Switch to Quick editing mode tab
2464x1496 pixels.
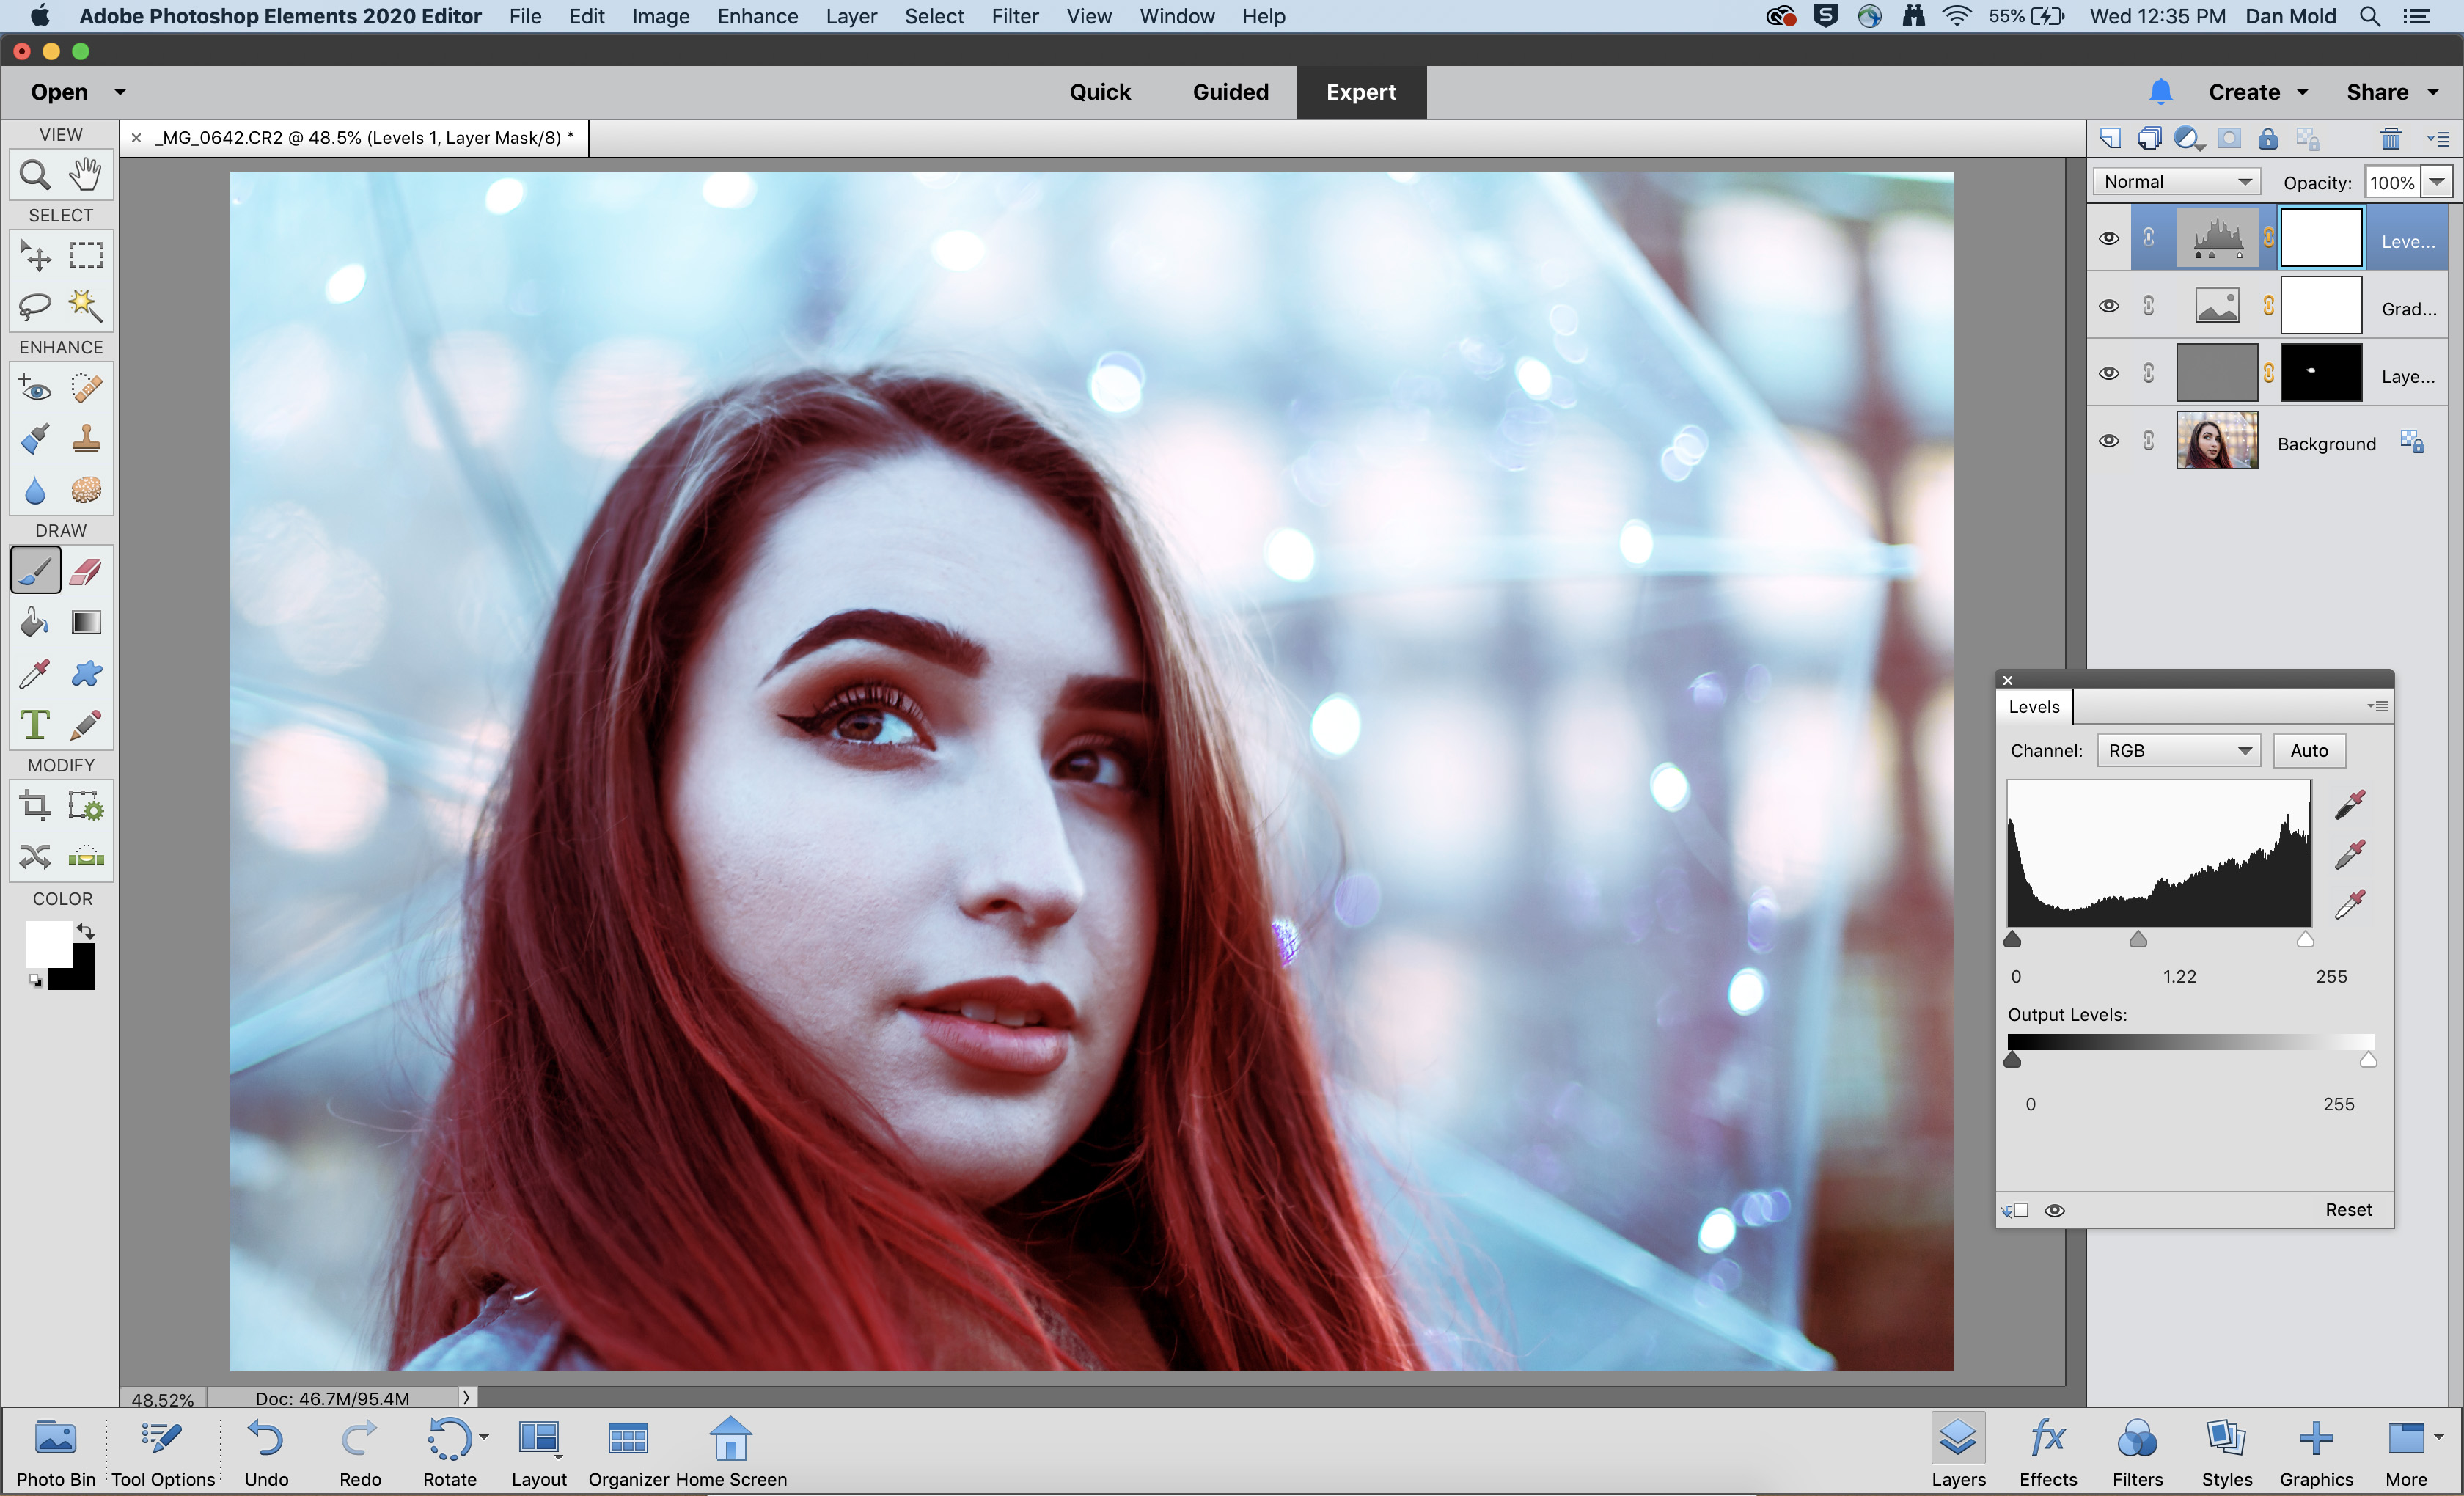(x=1100, y=92)
